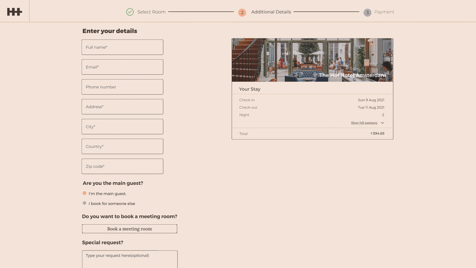Viewport: 476px width, 268px height.
Task: Click the Full name input field
Action: point(122,47)
